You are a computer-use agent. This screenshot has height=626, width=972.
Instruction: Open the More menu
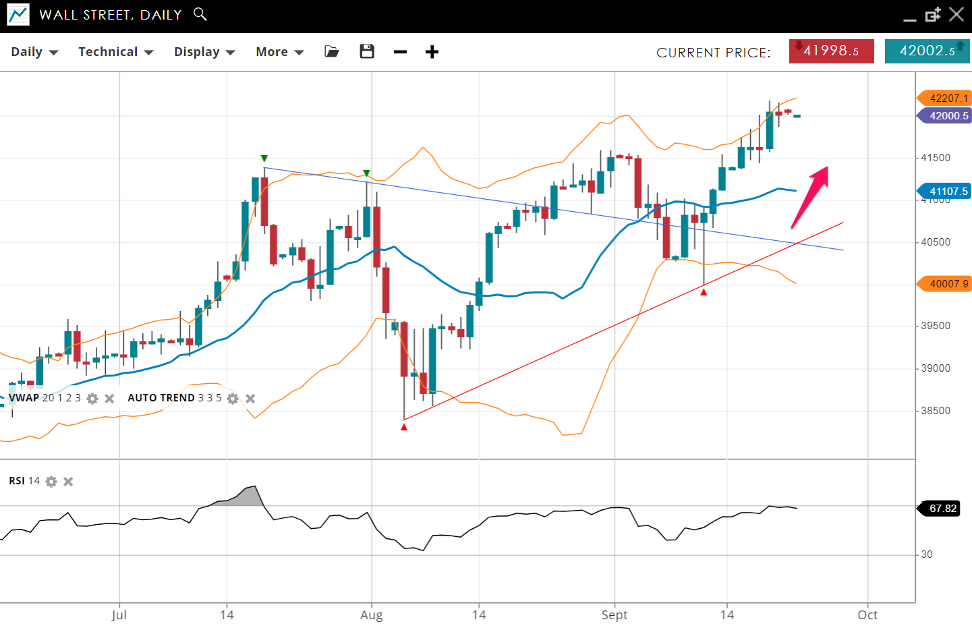[x=279, y=52]
